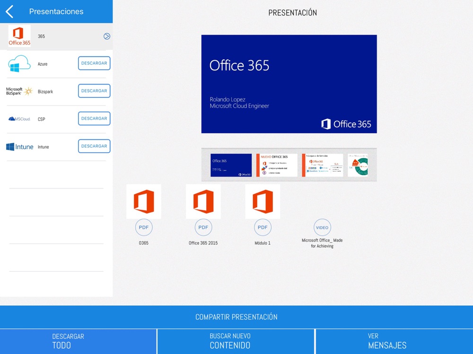The image size is (473, 354).
Task: Click the Módulo 1 file name
Action: [263, 243]
